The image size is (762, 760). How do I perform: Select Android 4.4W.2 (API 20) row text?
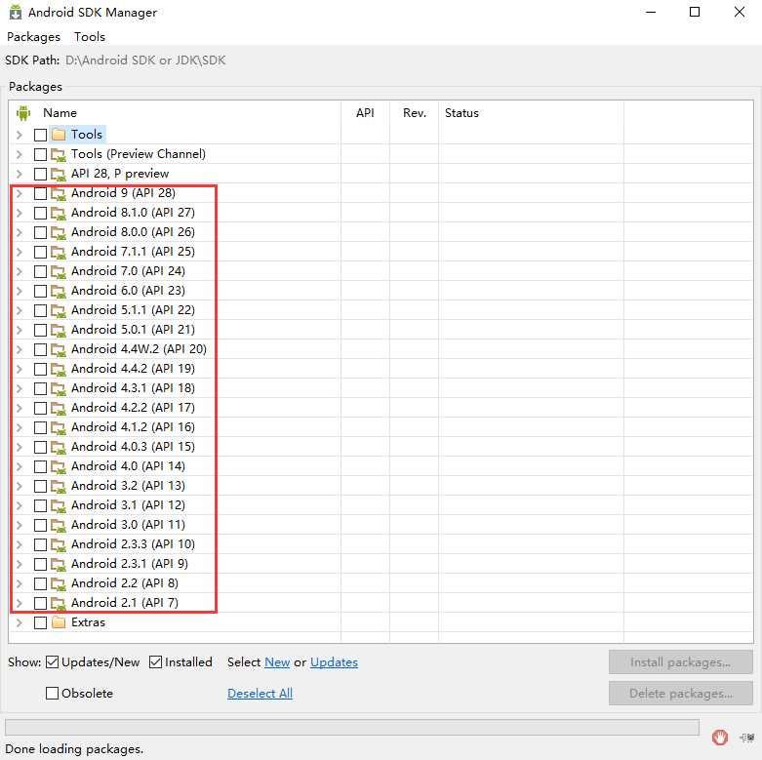point(139,349)
